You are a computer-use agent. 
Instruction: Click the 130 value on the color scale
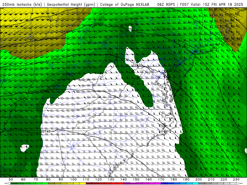click(x=111, y=179)
